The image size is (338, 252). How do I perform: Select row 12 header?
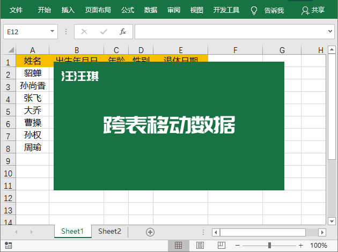pyautogui.click(x=8, y=197)
